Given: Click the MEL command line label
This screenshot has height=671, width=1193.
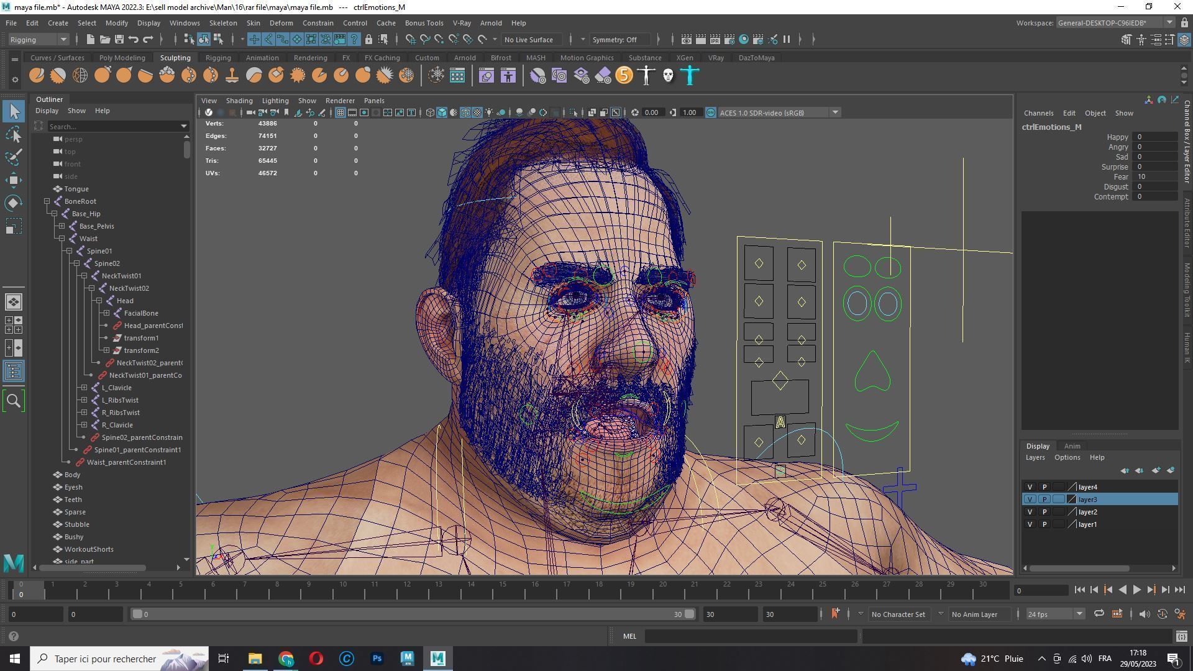Looking at the screenshot, I should [629, 636].
